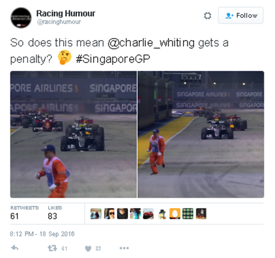This screenshot has width=275, height=258.
Task: Open the Racing Humour display name link
Action: click(x=66, y=13)
